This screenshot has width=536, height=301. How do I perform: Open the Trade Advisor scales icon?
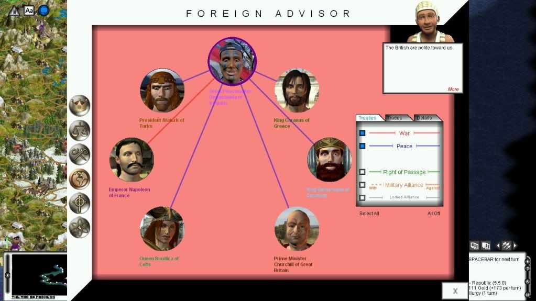(x=79, y=130)
